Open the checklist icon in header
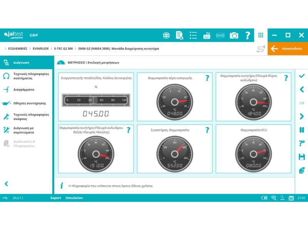 193,35
